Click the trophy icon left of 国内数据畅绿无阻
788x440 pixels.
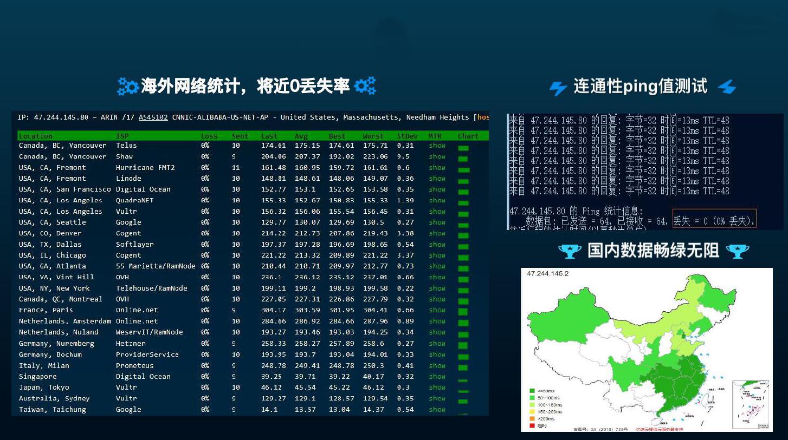[x=570, y=251]
